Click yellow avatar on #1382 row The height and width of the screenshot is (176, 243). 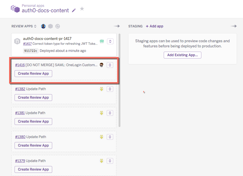[x=102, y=89]
